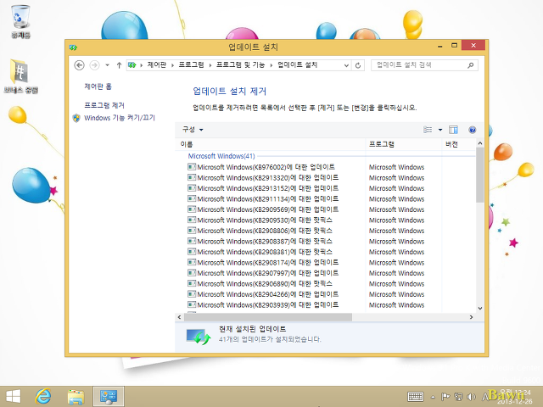The height and width of the screenshot is (407, 543).
Task: Click the Control Panel taskbar button
Action: 109,397
